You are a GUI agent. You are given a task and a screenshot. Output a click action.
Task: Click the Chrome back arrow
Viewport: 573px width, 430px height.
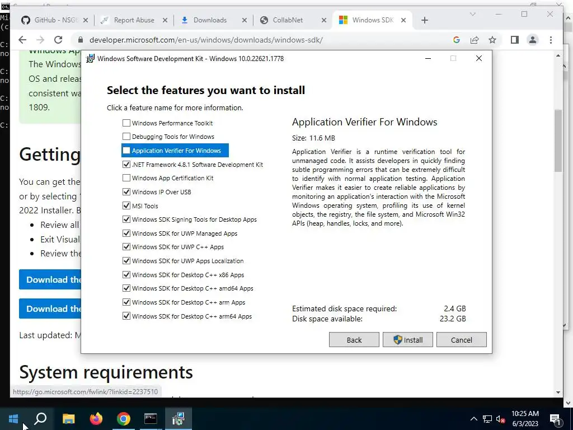tap(22, 40)
